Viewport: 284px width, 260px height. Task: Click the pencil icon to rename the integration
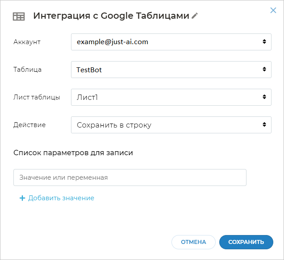click(x=195, y=16)
